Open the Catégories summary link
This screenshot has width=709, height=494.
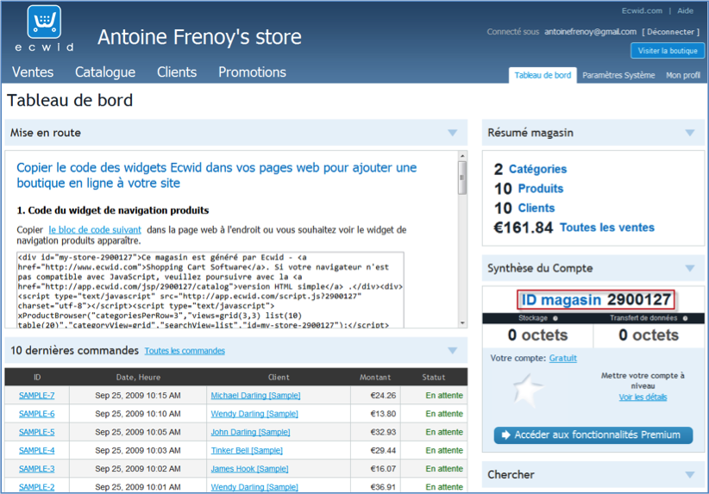tap(537, 169)
